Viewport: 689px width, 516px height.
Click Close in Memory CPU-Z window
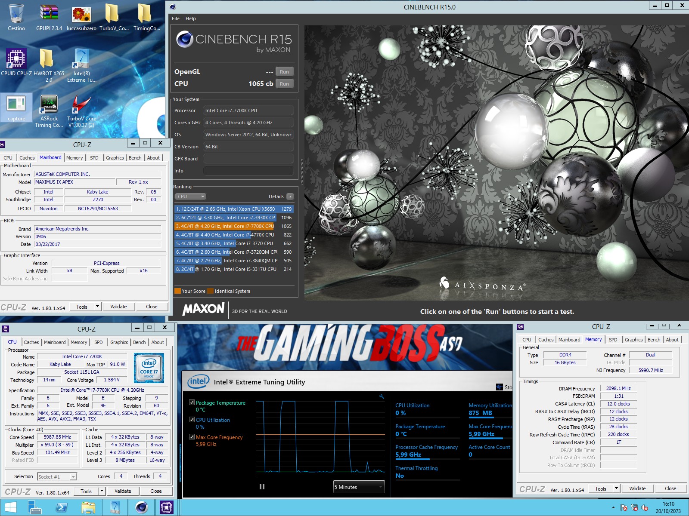coord(670,488)
